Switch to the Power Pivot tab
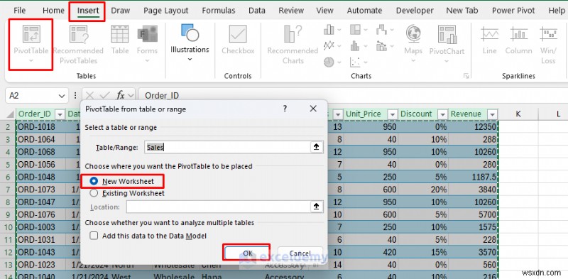The width and height of the screenshot is (568, 279). [513, 11]
